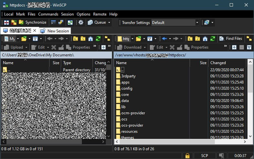254x159 pixels.
Task: Click local panel open directory icon
Action: (24, 39)
